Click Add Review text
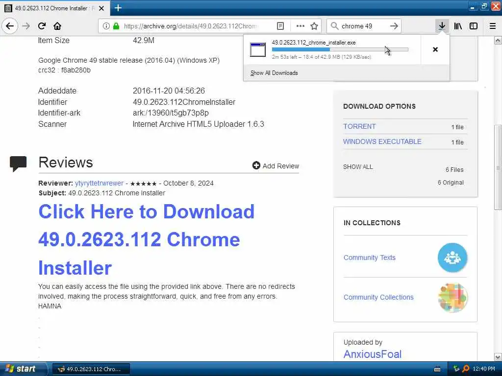The width and height of the screenshot is (502, 376). point(281,166)
